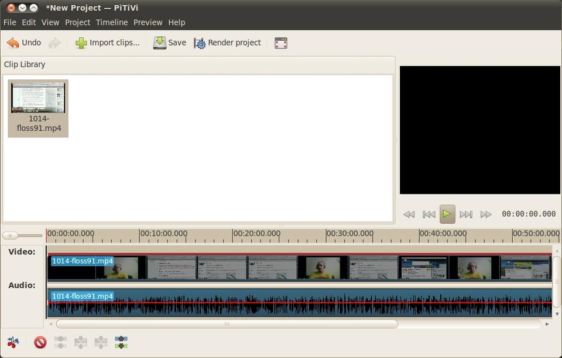562x358 pixels.
Task: Click the Preview menu
Action: click(x=148, y=22)
